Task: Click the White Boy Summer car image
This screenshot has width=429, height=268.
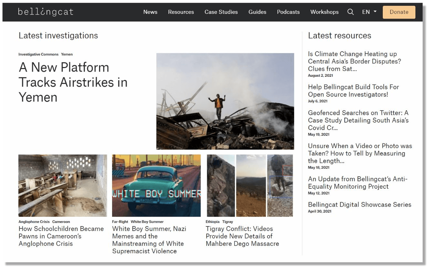Action: pyautogui.click(x=156, y=185)
